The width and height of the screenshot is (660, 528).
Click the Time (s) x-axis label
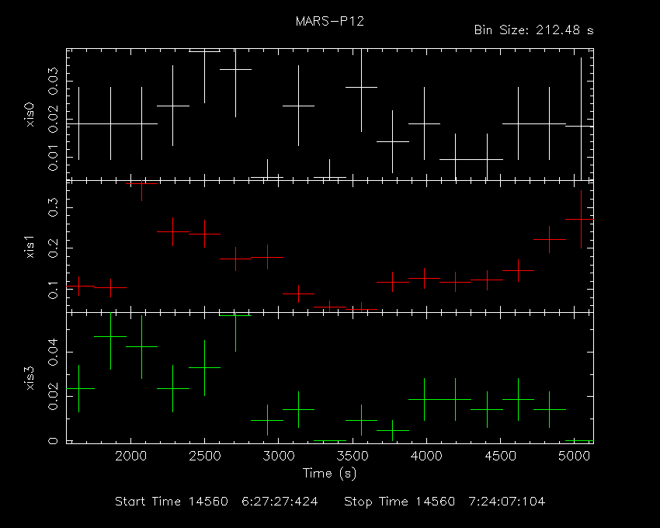point(329,474)
